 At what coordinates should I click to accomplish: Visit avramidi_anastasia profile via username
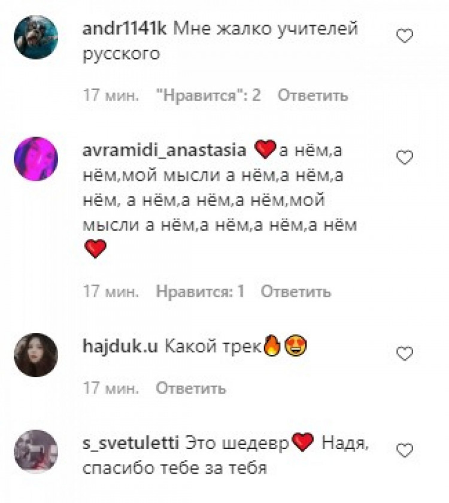click(x=164, y=151)
